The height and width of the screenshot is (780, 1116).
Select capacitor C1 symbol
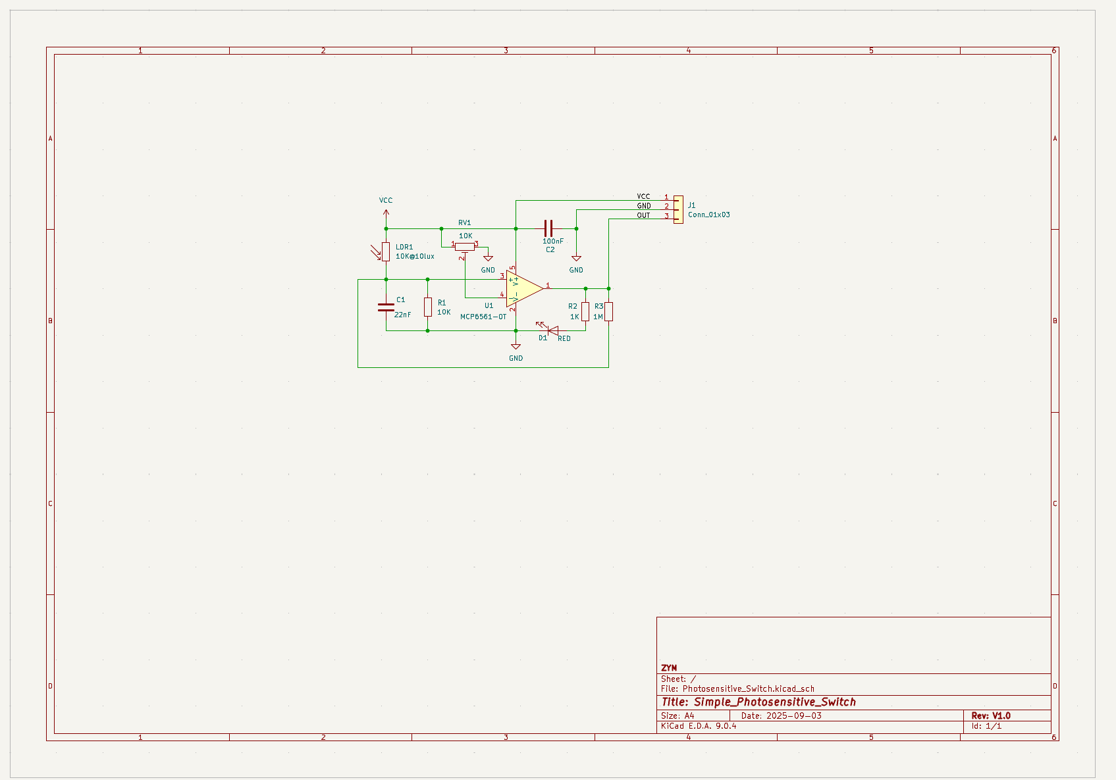point(386,307)
